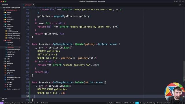Click Go 1.20.2 version in status bar
This screenshot has height=104, width=185.
coord(28,103)
